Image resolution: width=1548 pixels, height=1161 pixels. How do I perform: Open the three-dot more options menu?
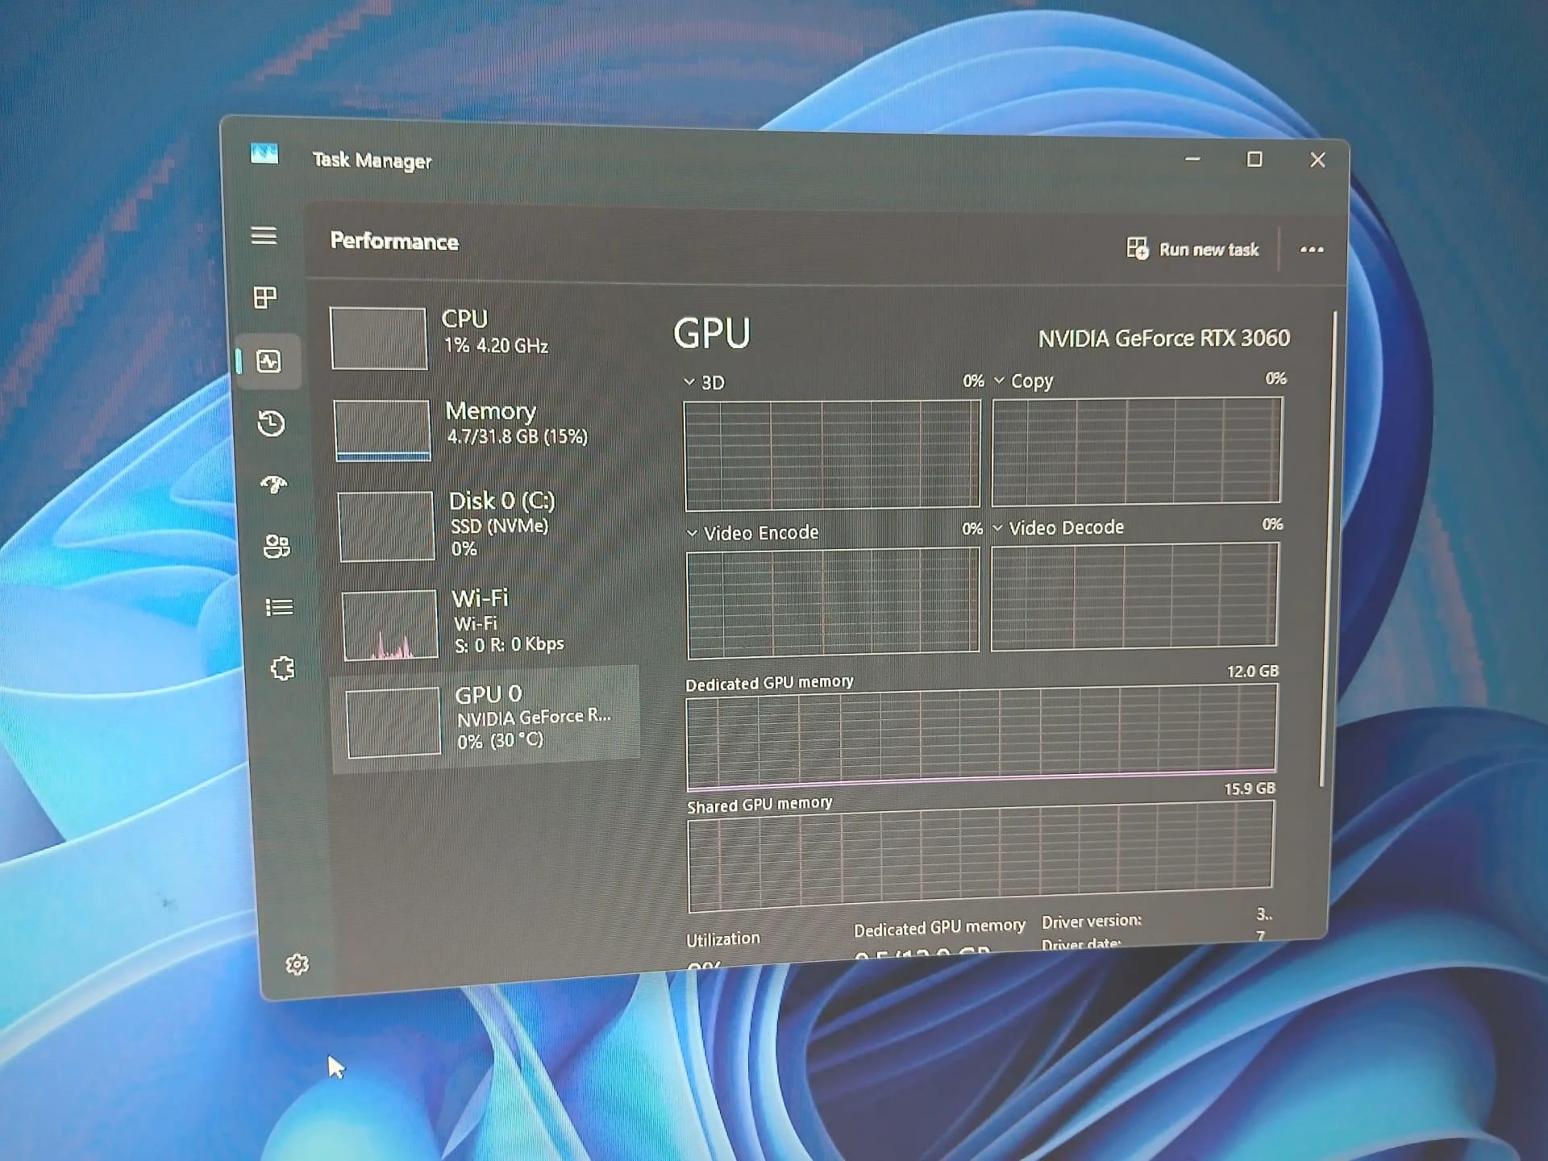(1312, 250)
